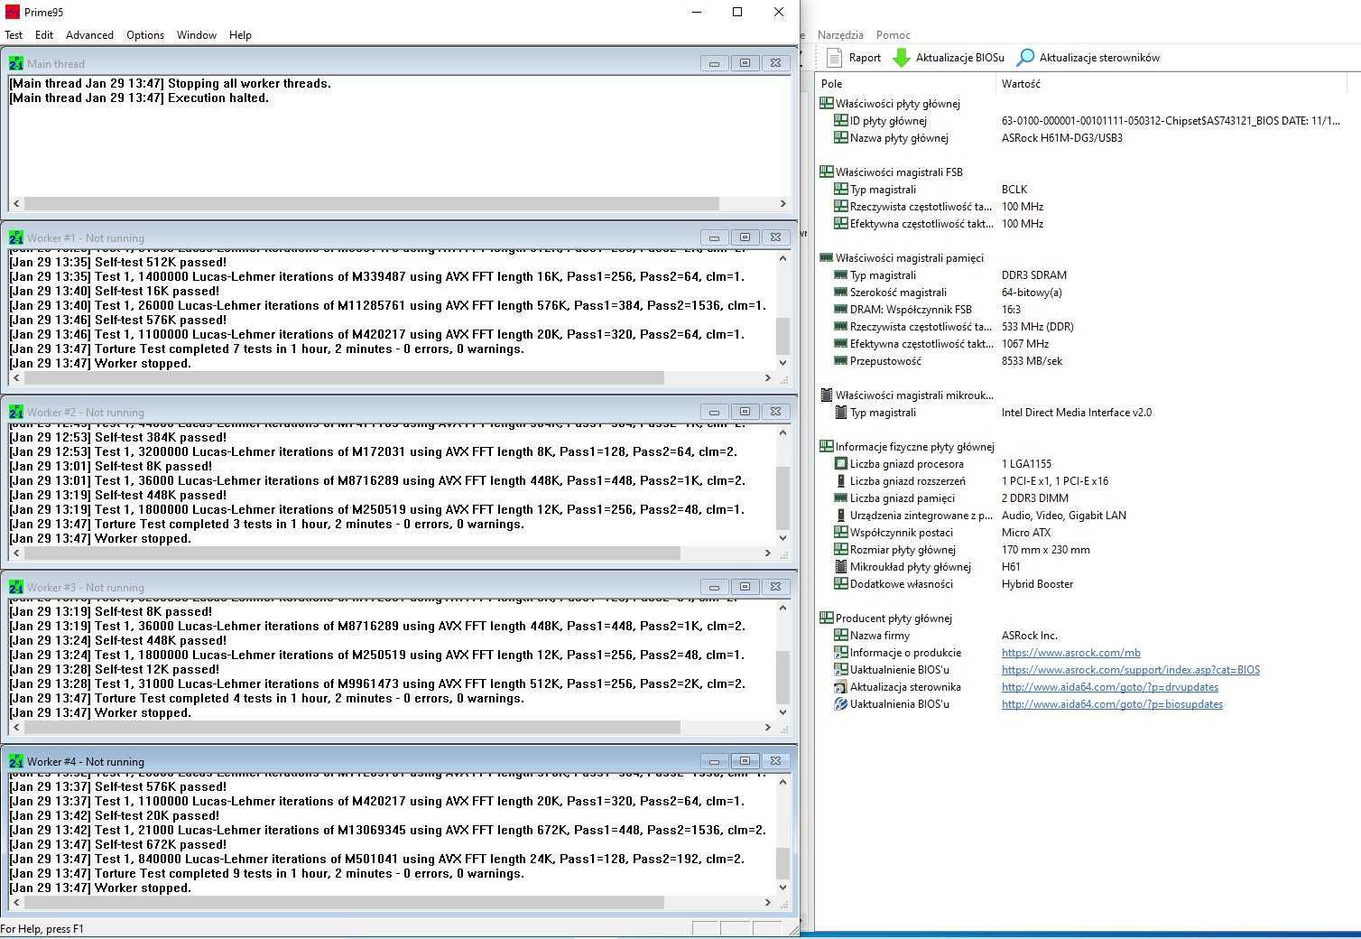The height and width of the screenshot is (939, 1361).
Task: Click the Nazwa płyty głównej row icon
Action: click(840, 138)
